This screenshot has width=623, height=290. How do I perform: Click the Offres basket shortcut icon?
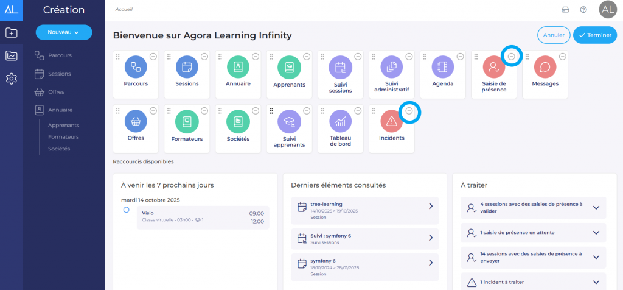point(136,121)
